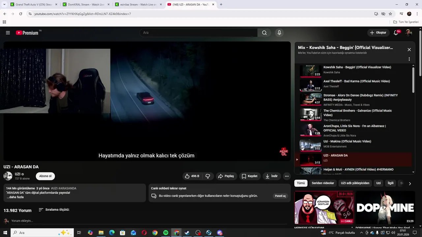The image size is (422, 237).
Task: Close the Mix playlist panel
Action: pos(409,50)
